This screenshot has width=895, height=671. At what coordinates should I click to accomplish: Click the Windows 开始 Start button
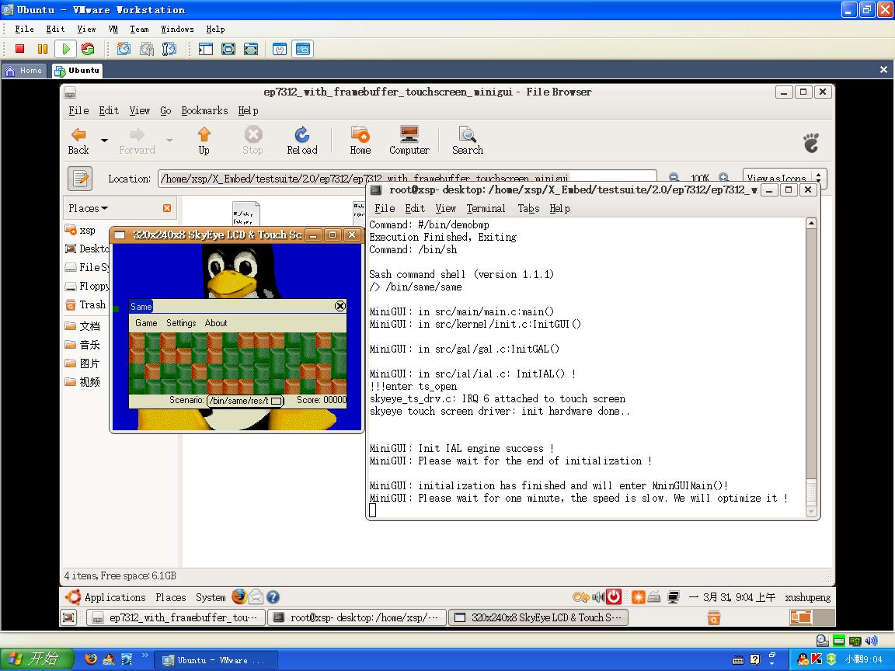tap(37, 659)
